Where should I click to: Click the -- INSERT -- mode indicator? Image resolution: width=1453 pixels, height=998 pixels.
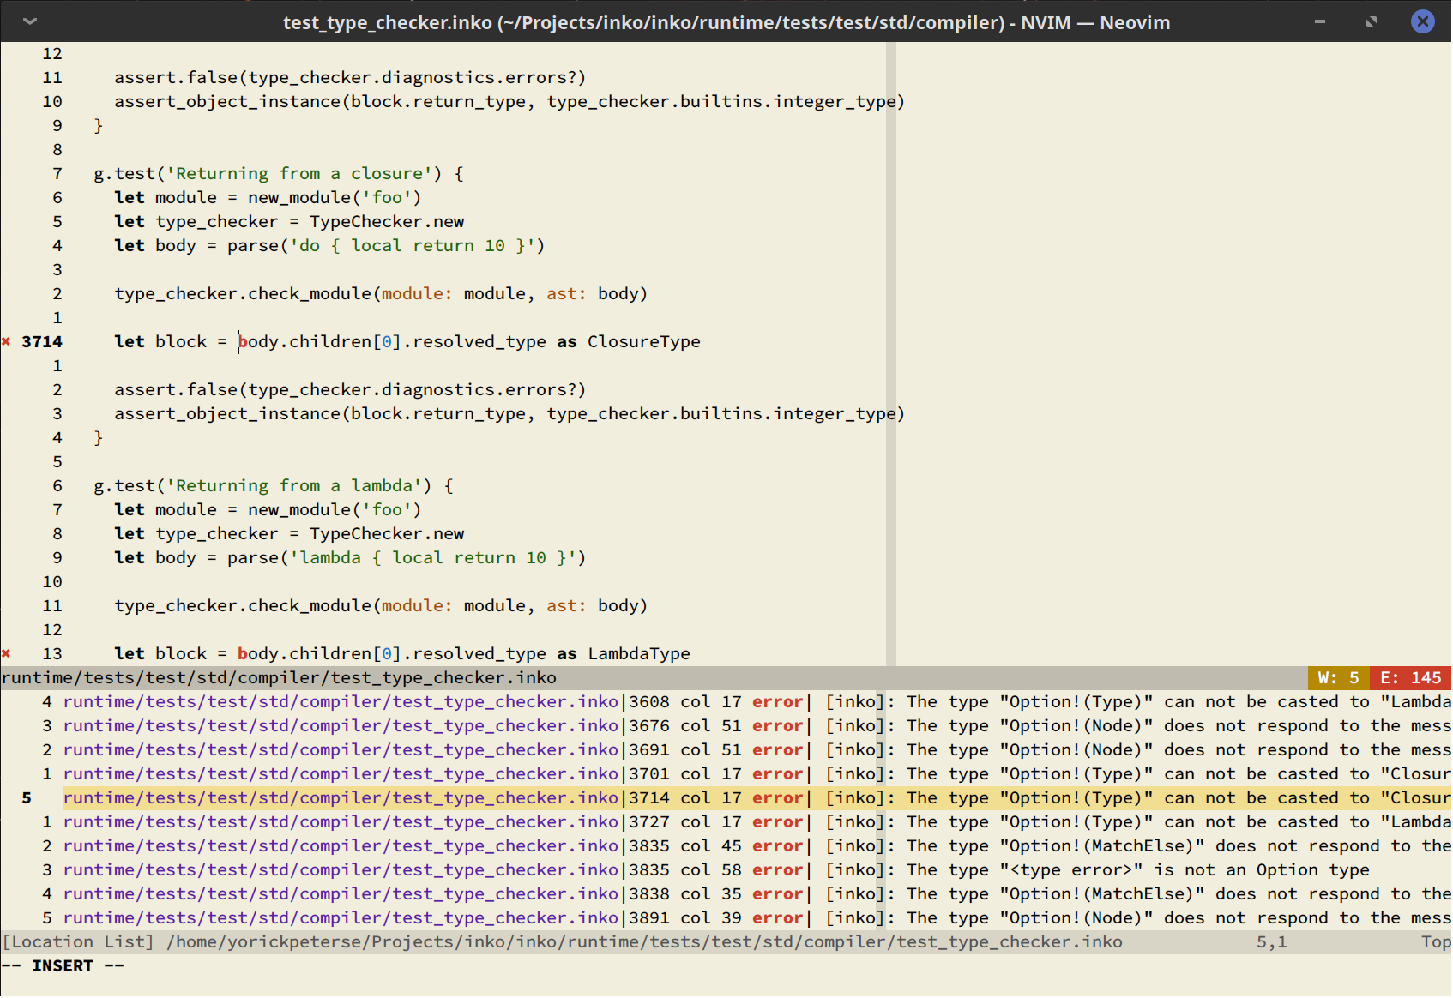[x=63, y=966]
